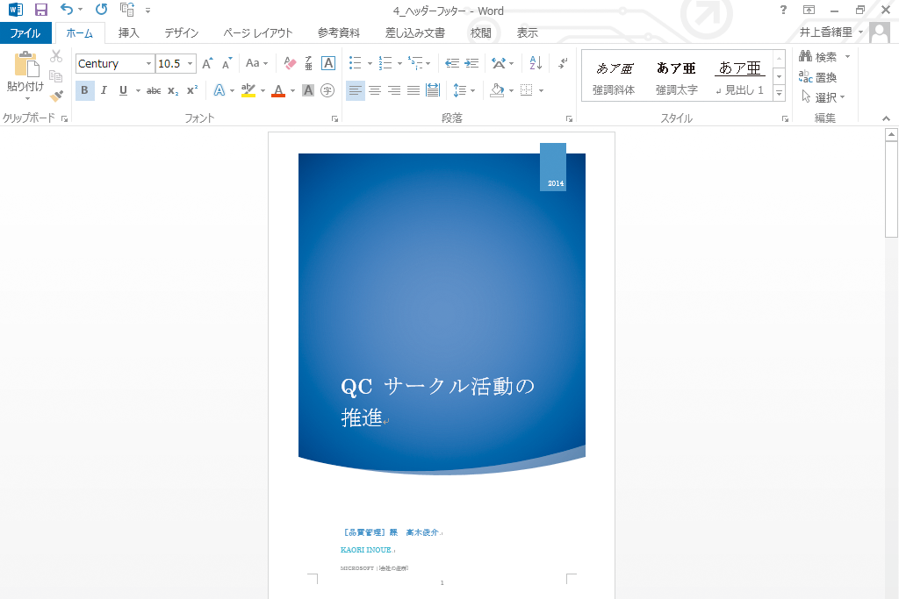This screenshot has width=899, height=599.
Task: Open account menu 井上香緒里
Action: tap(831, 32)
